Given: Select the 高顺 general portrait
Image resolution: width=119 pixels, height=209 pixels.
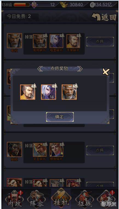Looking at the screenshot, I should pos(14,149).
